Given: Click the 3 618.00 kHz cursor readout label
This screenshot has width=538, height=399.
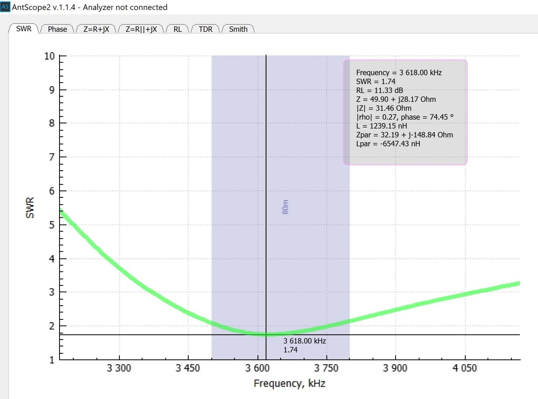Looking at the screenshot, I should (x=304, y=341).
